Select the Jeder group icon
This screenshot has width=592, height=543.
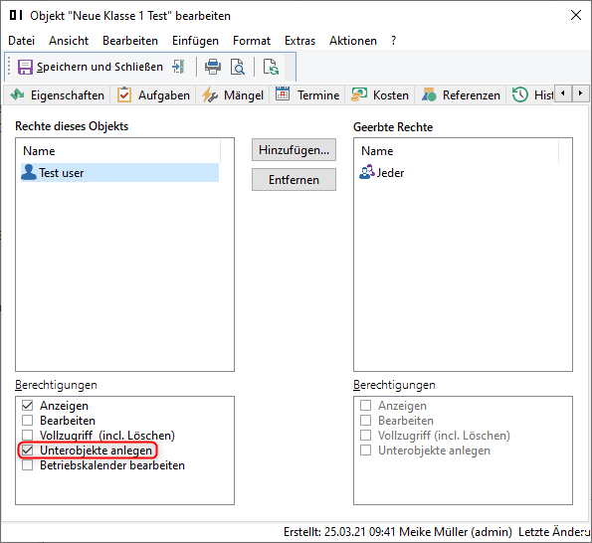click(366, 172)
